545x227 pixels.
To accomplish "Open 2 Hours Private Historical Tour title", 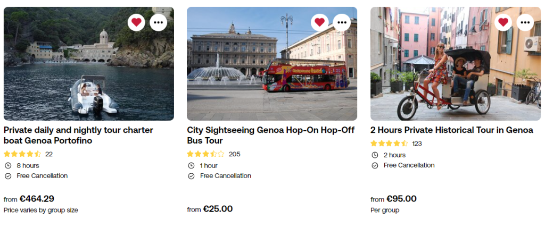I will [x=451, y=130].
